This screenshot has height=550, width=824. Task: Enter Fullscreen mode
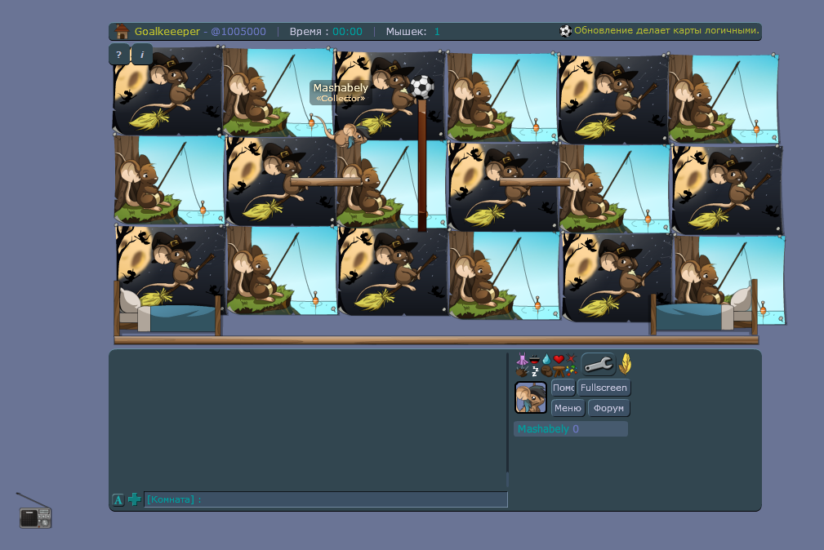click(604, 388)
